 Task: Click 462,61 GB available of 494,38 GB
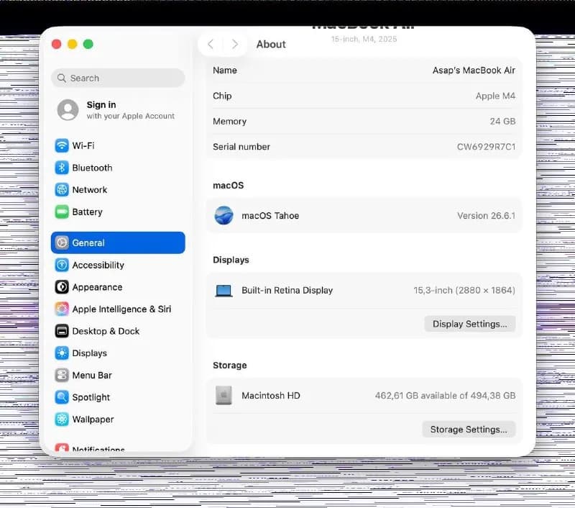coord(445,395)
